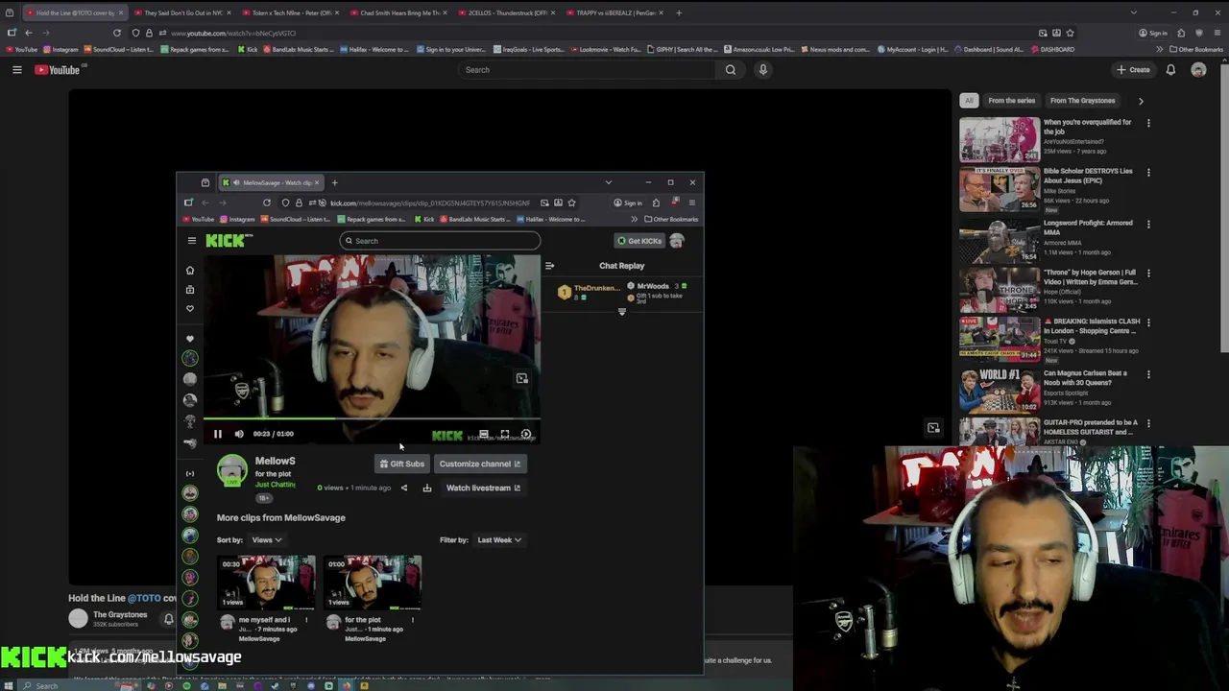Open new tab in Kick browser window
This screenshot has width=1229, height=691.
tap(334, 182)
